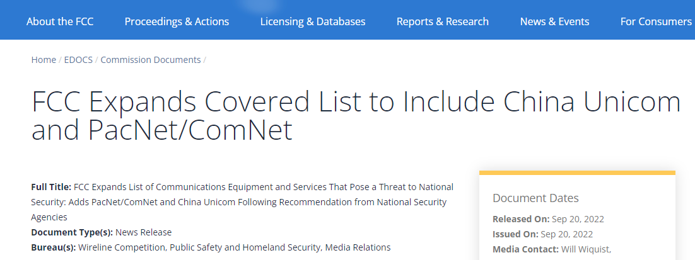Click the Bureau(s) label
This screenshot has width=695, height=260.
[54, 247]
